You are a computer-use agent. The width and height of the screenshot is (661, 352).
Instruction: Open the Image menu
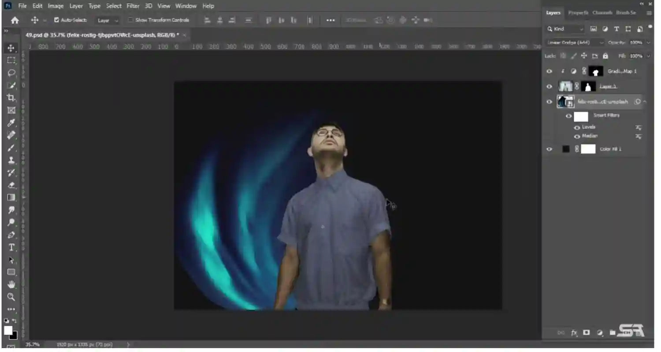click(x=56, y=6)
